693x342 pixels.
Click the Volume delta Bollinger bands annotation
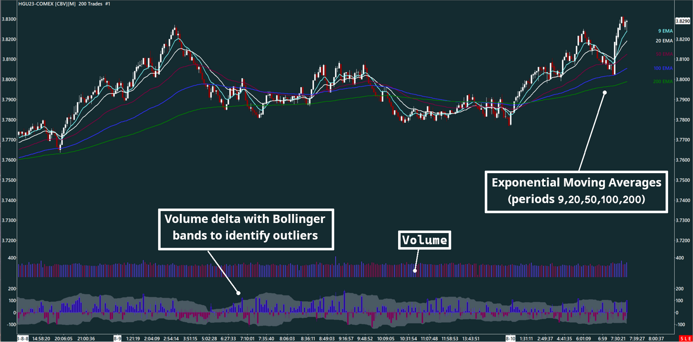(246, 229)
